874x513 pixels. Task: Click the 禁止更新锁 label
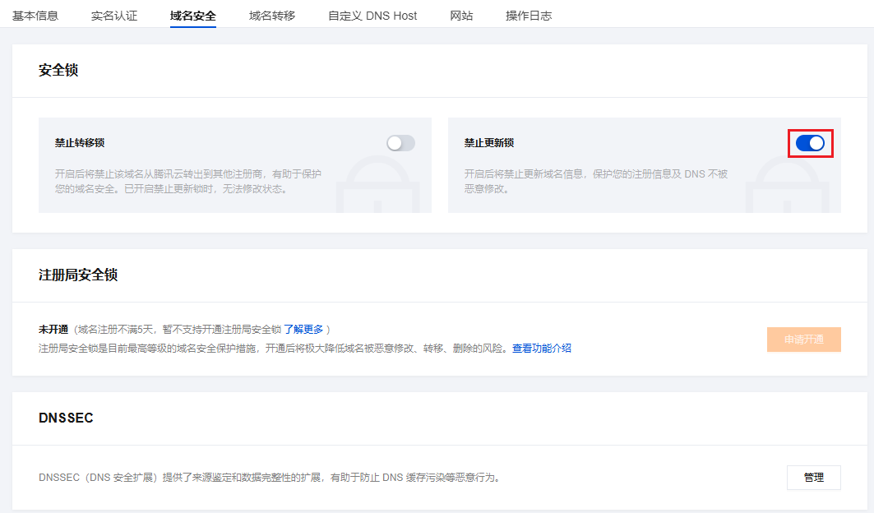coord(489,143)
